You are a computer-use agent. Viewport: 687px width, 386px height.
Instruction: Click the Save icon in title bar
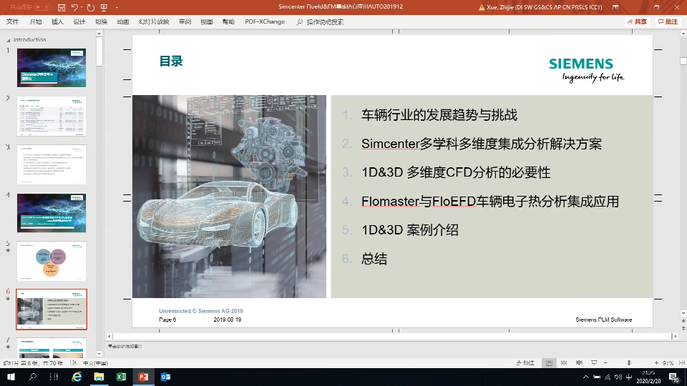point(61,8)
